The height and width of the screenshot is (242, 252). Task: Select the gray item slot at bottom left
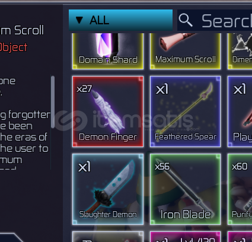pos(108,237)
